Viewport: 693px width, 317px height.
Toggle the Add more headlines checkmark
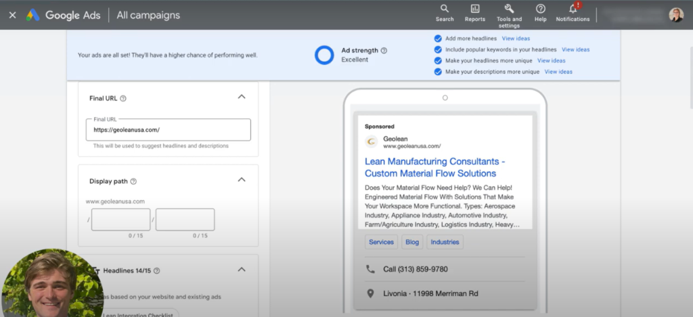tap(438, 39)
